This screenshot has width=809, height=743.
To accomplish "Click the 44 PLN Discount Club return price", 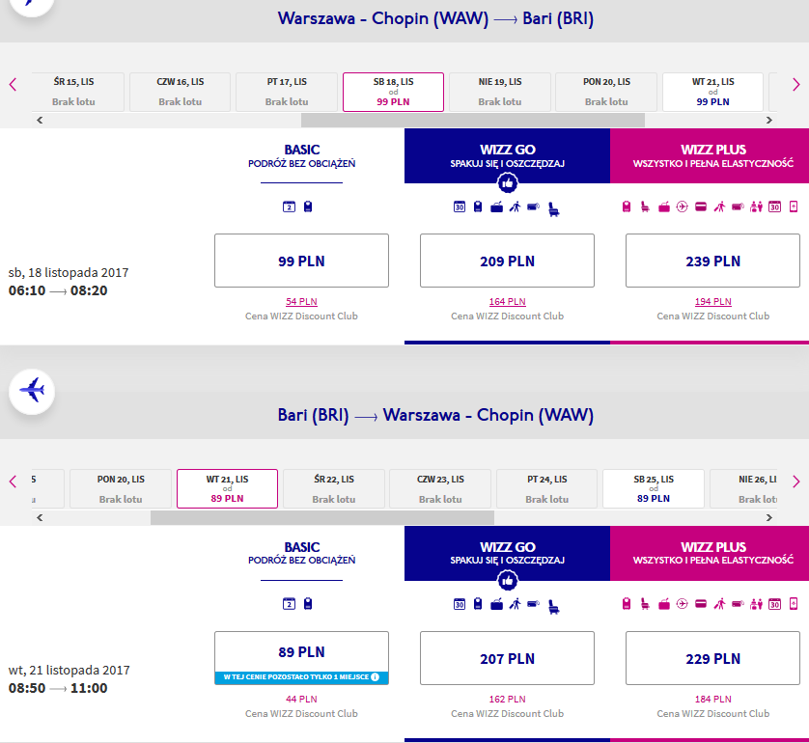I will click(x=302, y=700).
